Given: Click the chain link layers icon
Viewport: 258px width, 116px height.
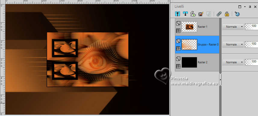Looking at the screenshot, I should 219,14.
